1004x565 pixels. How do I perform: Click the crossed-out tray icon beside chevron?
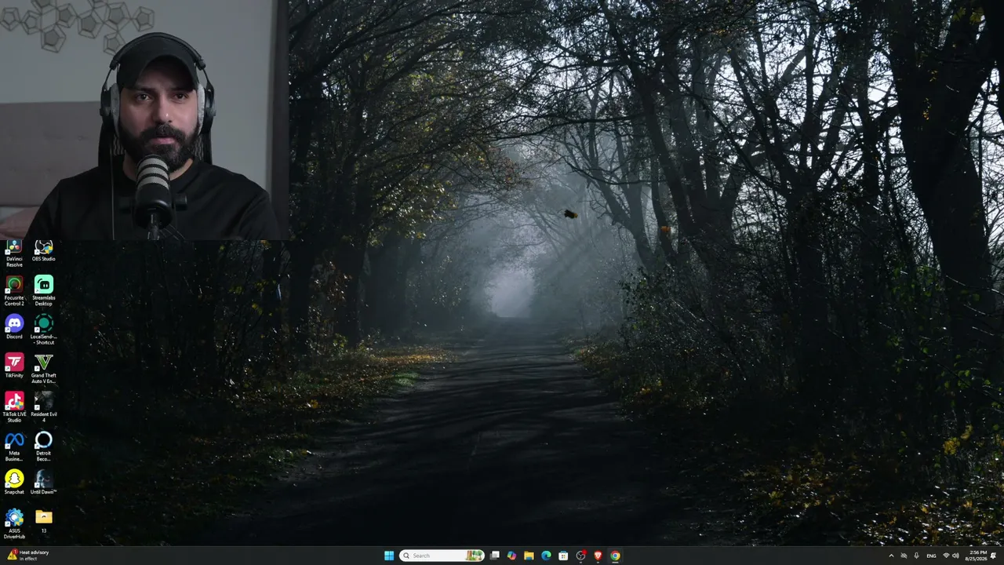904,556
